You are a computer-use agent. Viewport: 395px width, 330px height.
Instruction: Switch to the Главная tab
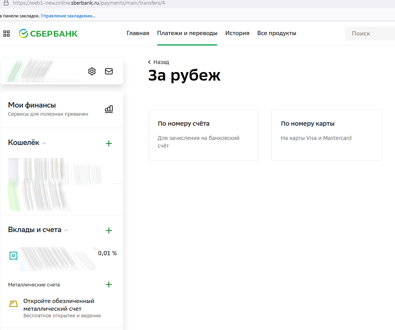138,33
